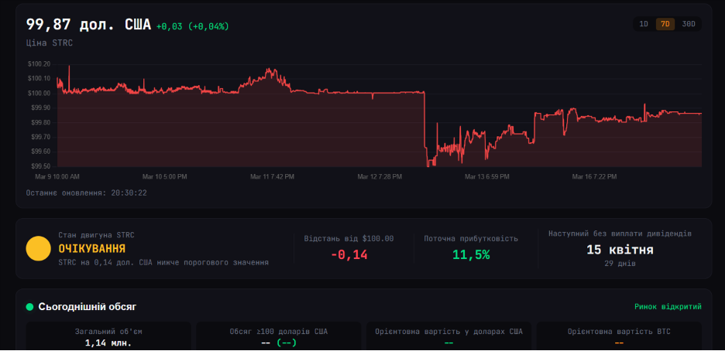
Task: Switch chart range to 1D
Action: 644,24
